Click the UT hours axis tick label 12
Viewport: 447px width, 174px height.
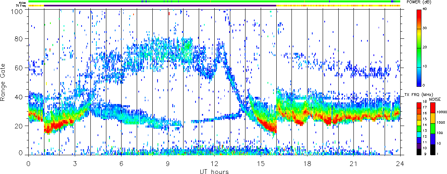[x=214, y=164]
